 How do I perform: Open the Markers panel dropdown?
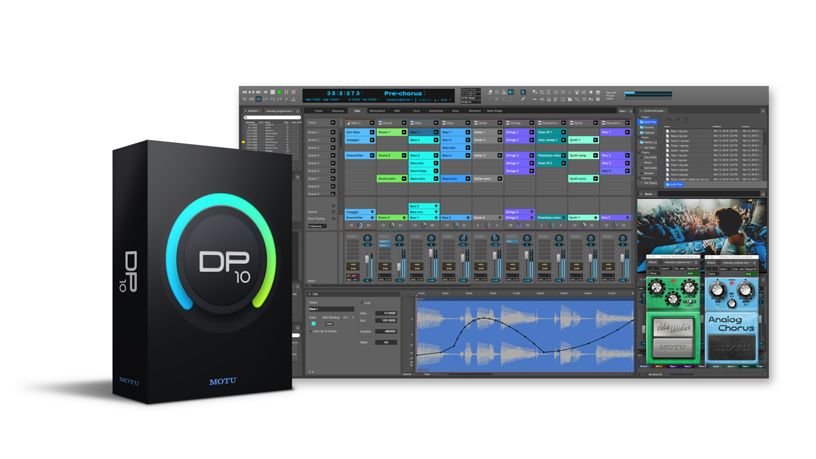tap(253, 111)
